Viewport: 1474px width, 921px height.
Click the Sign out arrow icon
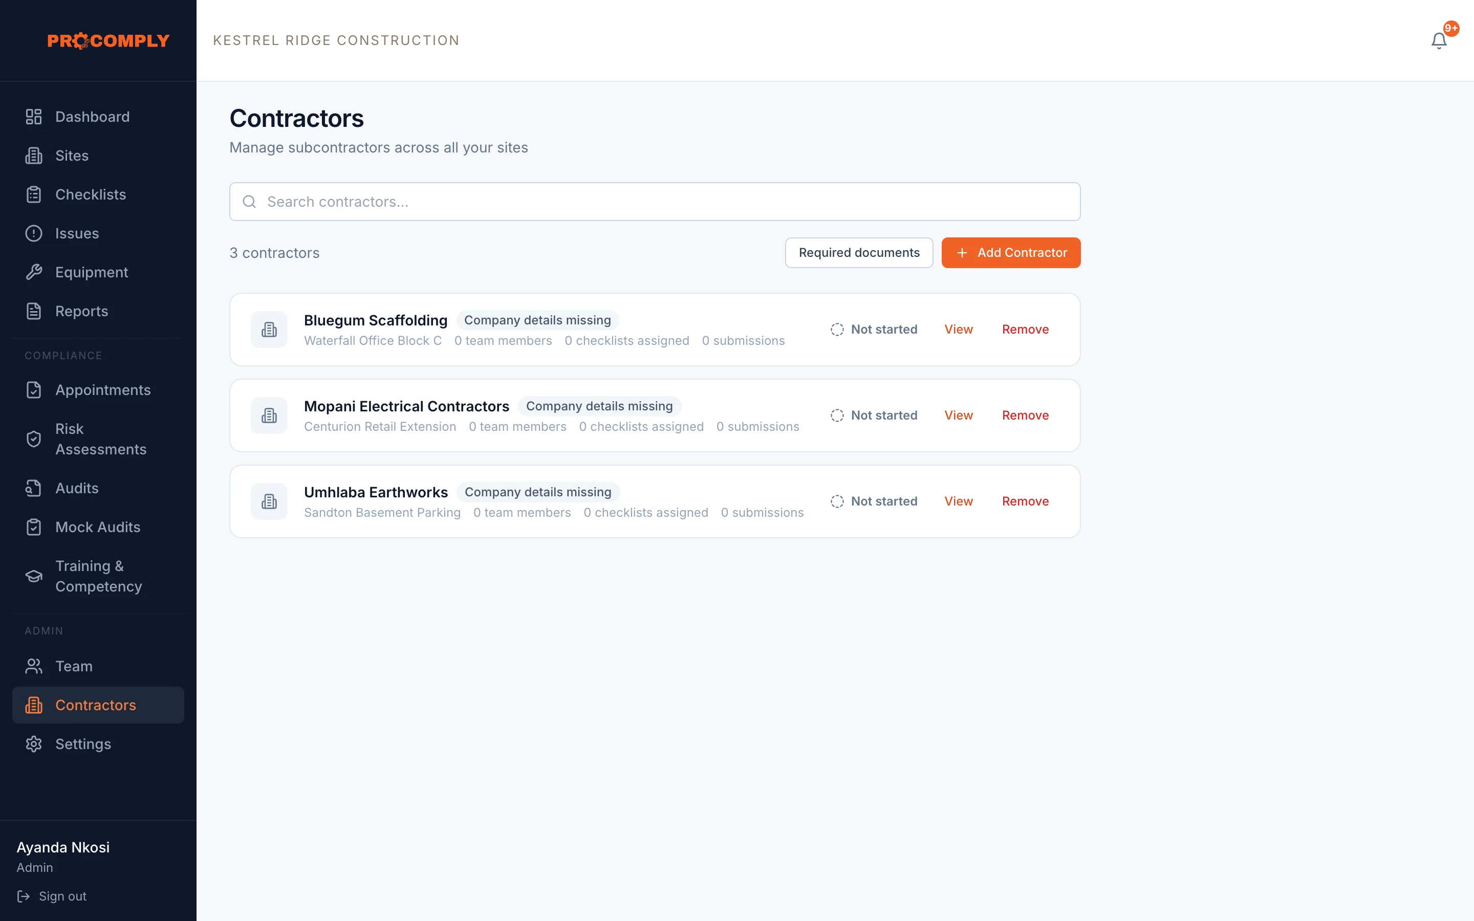[23, 896]
